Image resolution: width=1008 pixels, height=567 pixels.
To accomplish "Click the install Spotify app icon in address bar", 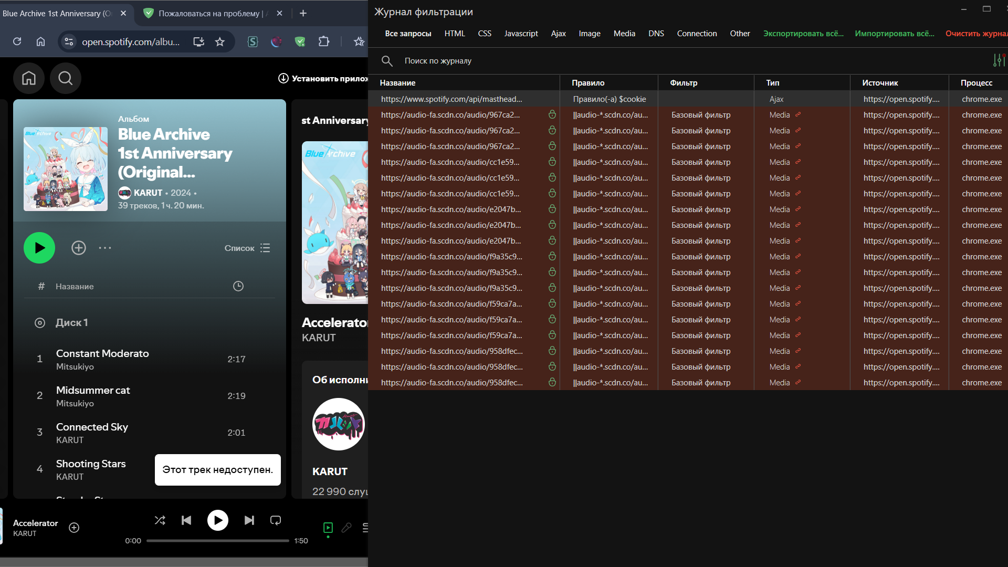I will 198,41.
